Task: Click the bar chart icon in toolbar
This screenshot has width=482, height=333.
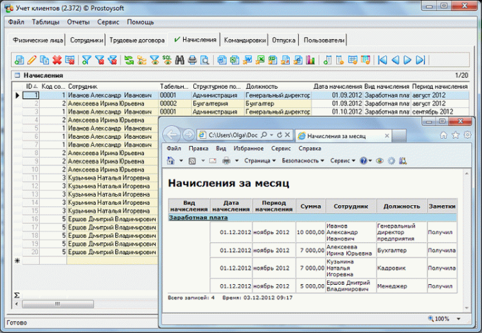Action: click(x=311, y=60)
